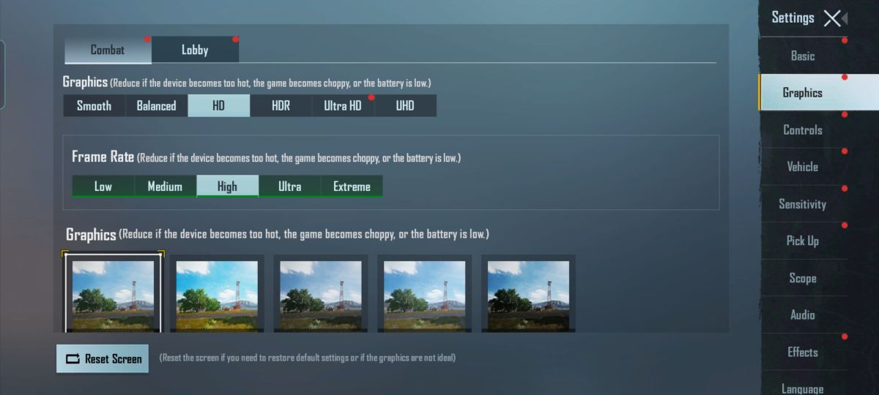The height and width of the screenshot is (395, 879).
Task: Select HDR graphics quality
Action: [x=281, y=105]
